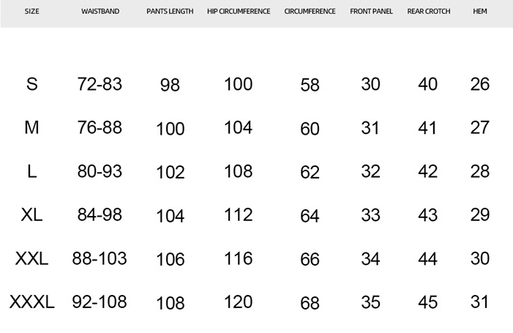The height and width of the screenshot is (333, 513).
Task: Click the XXXL size label
Action: (31, 302)
